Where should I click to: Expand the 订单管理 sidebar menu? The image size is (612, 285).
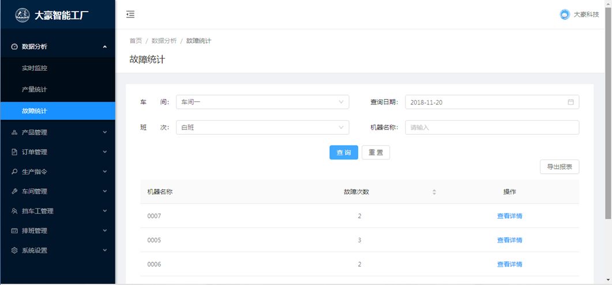coord(58,152)
